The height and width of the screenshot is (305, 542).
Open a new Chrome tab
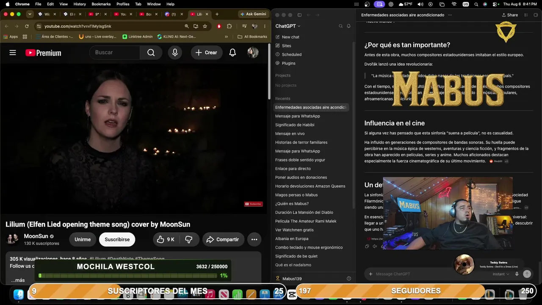click(217, 14)
